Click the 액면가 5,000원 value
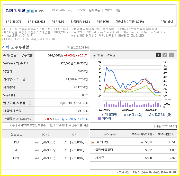 coord(83,71)
